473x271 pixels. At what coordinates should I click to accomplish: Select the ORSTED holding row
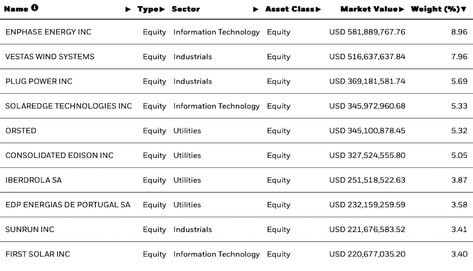tap(20, 131)
